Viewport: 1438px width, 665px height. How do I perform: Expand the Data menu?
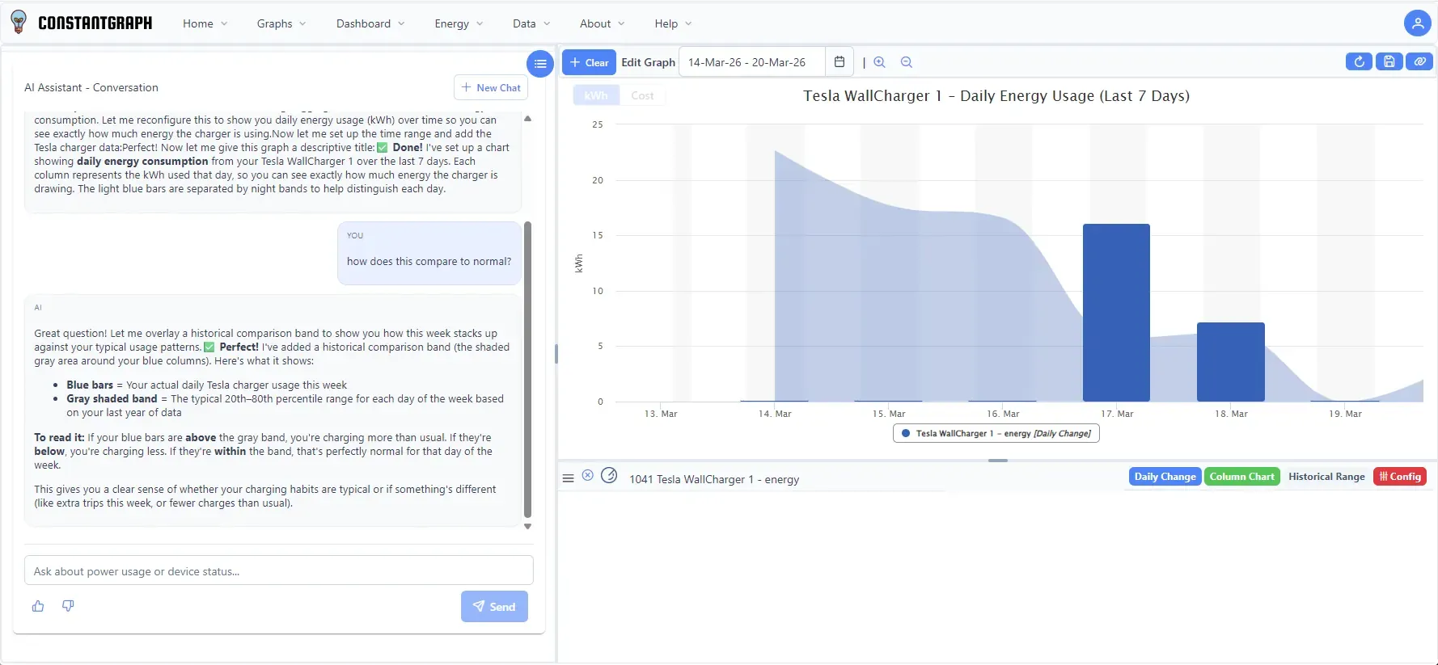[x=531, y=23]
